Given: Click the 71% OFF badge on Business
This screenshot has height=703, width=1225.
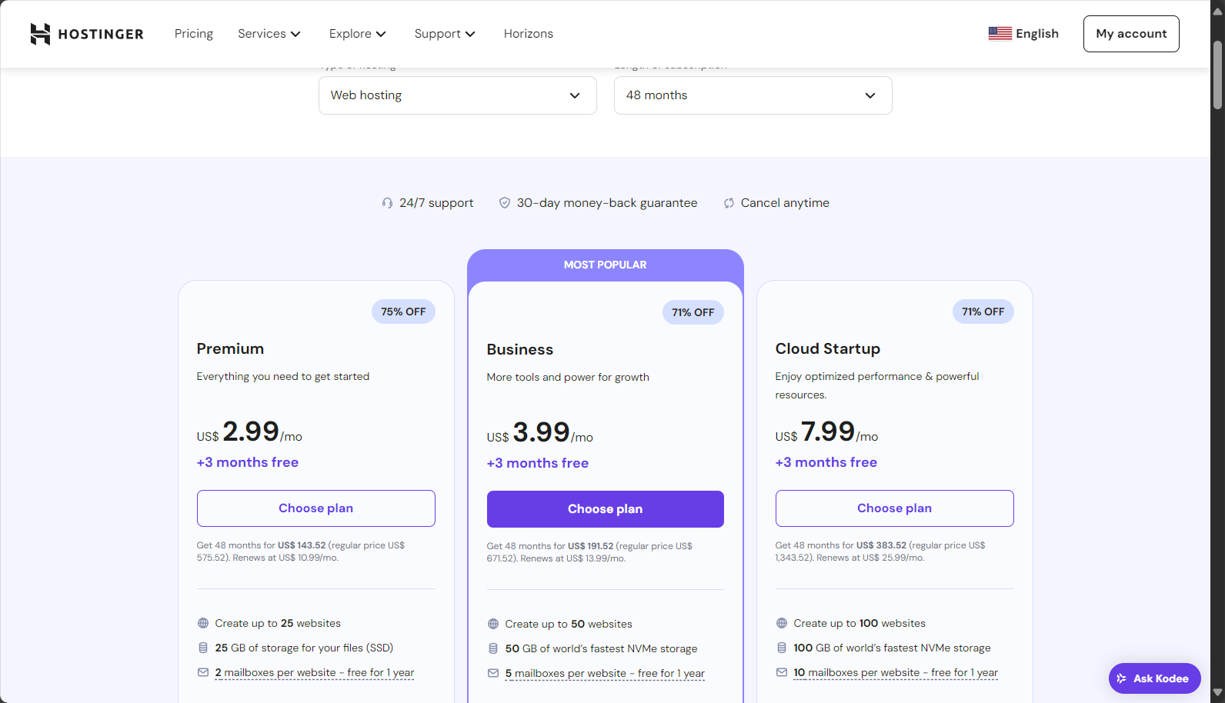Looking at the screenshot, I should tap(693, 312).
